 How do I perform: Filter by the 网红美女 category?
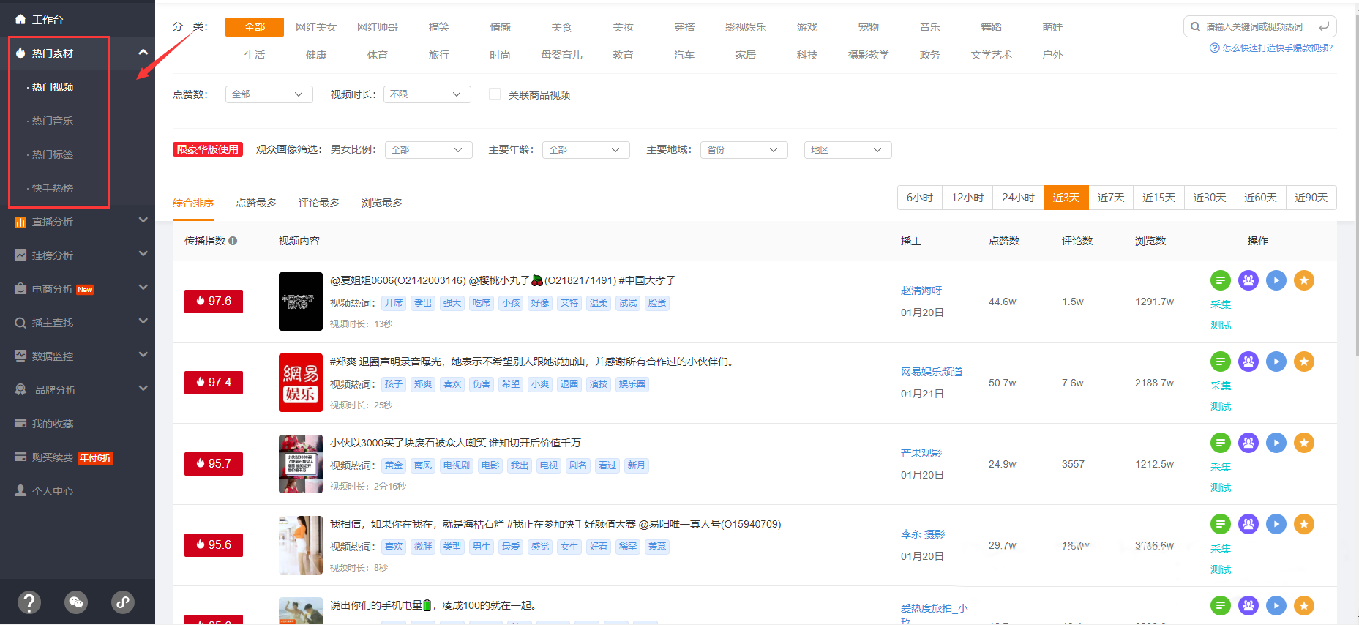click(x=316, y=27)
